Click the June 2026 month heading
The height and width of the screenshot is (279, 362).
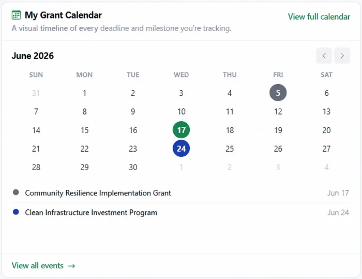(x=33, y=56)
